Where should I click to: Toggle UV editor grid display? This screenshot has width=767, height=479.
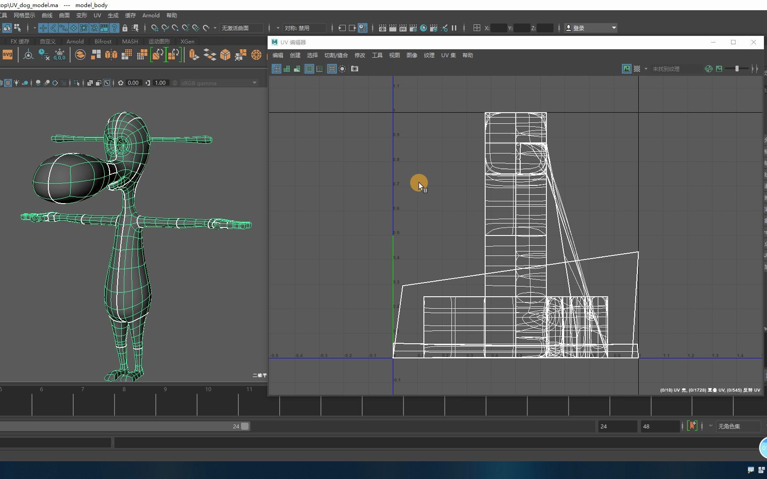pyautogui.click(x=332, y=69)
